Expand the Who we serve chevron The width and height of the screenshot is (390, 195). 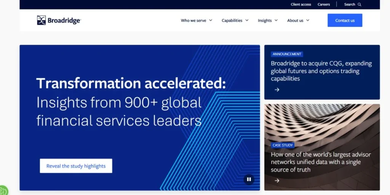211,21
